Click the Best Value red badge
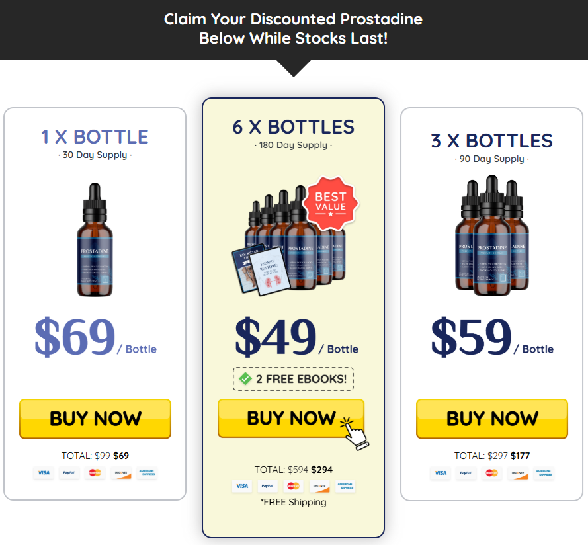588x545 pixels. (x=330, y=204)
